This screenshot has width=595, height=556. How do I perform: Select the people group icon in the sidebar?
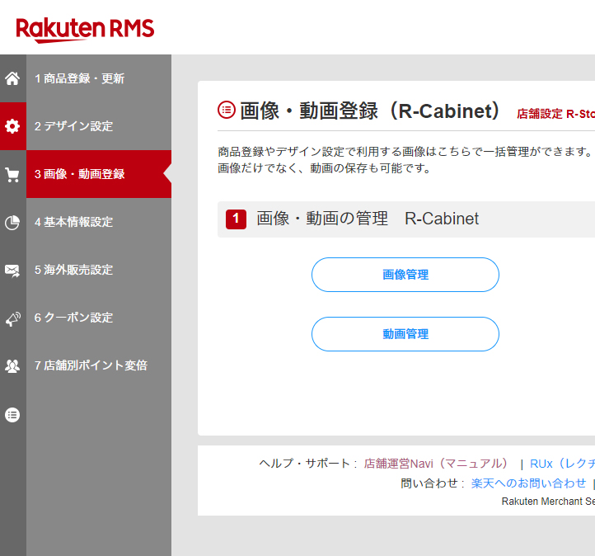tap(12, 366)
